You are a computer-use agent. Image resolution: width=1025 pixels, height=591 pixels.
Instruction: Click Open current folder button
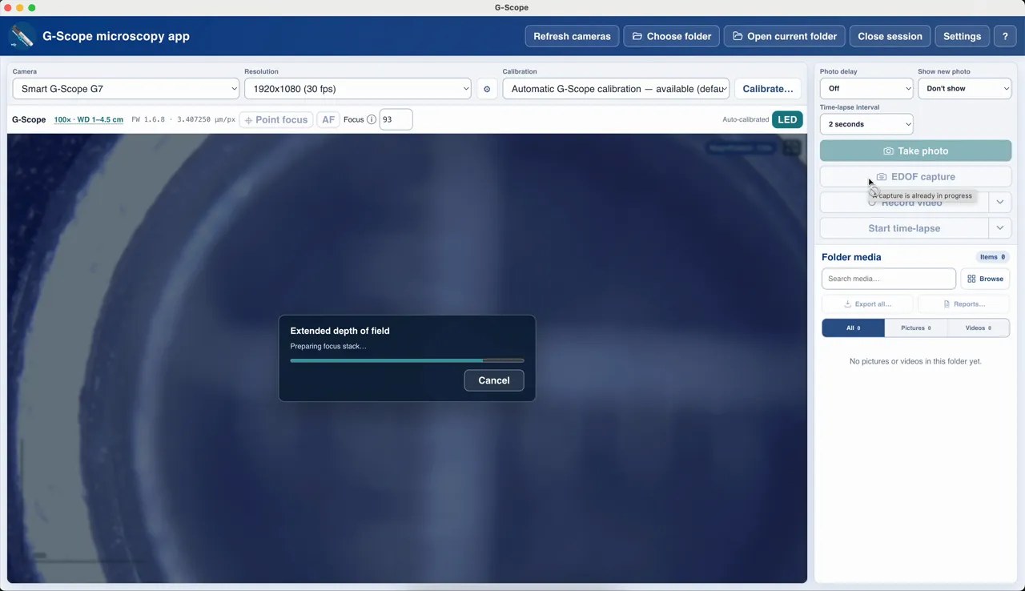[x=785, y=36]
